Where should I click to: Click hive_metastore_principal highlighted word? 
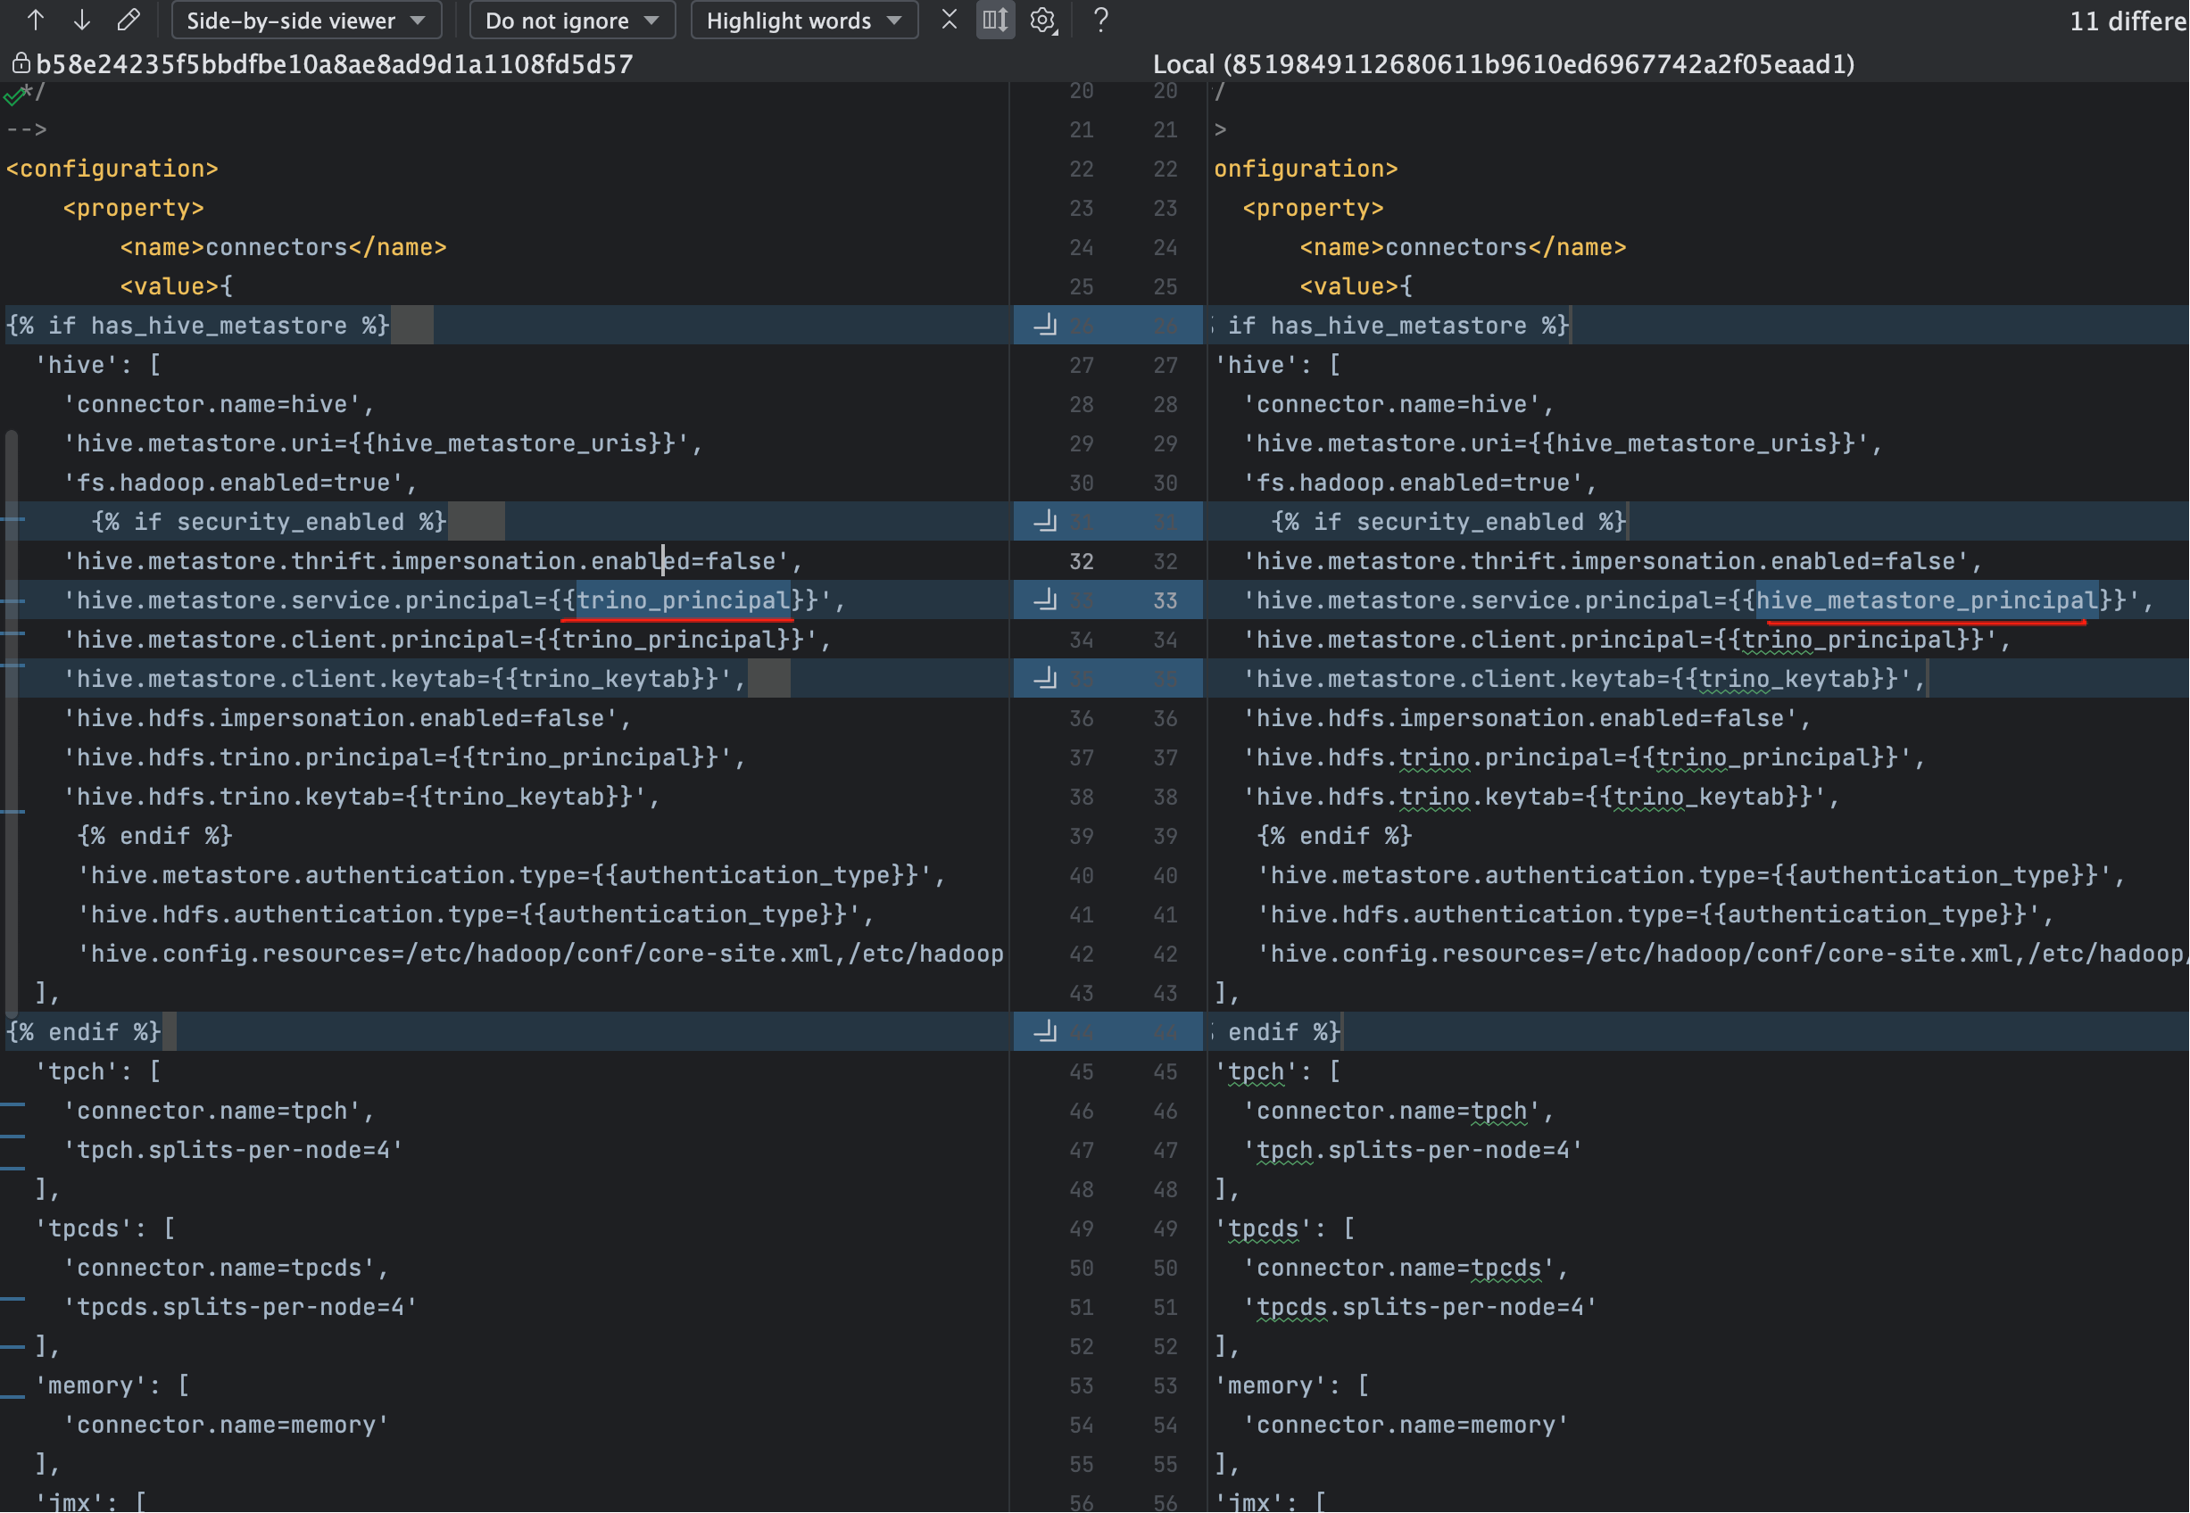pos(1927,600)
